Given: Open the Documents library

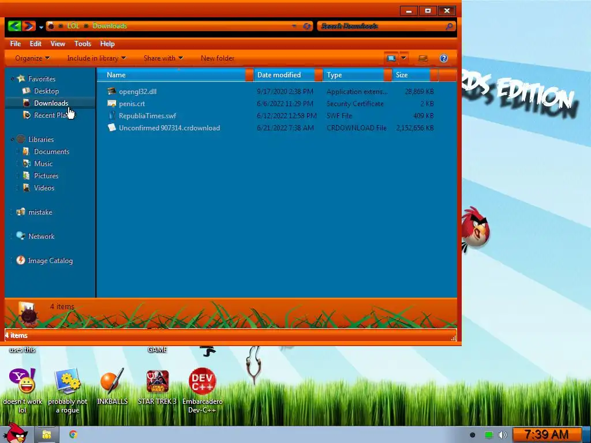Looking at the screenshot, I should pyautogui.click(x=51, y=152).
